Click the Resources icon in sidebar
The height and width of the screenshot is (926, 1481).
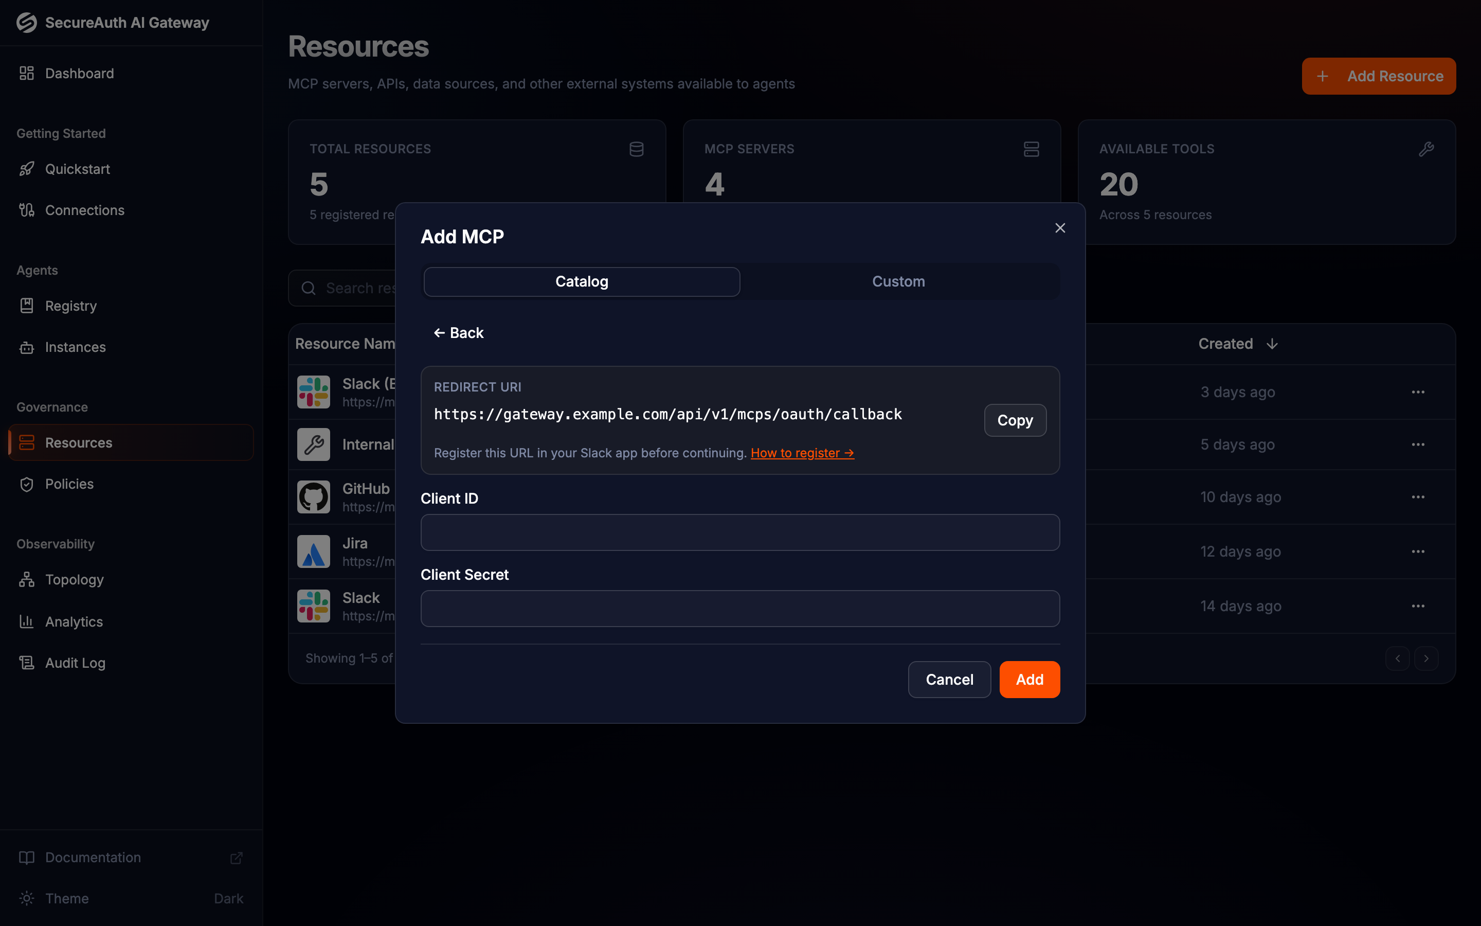[26, 443]
